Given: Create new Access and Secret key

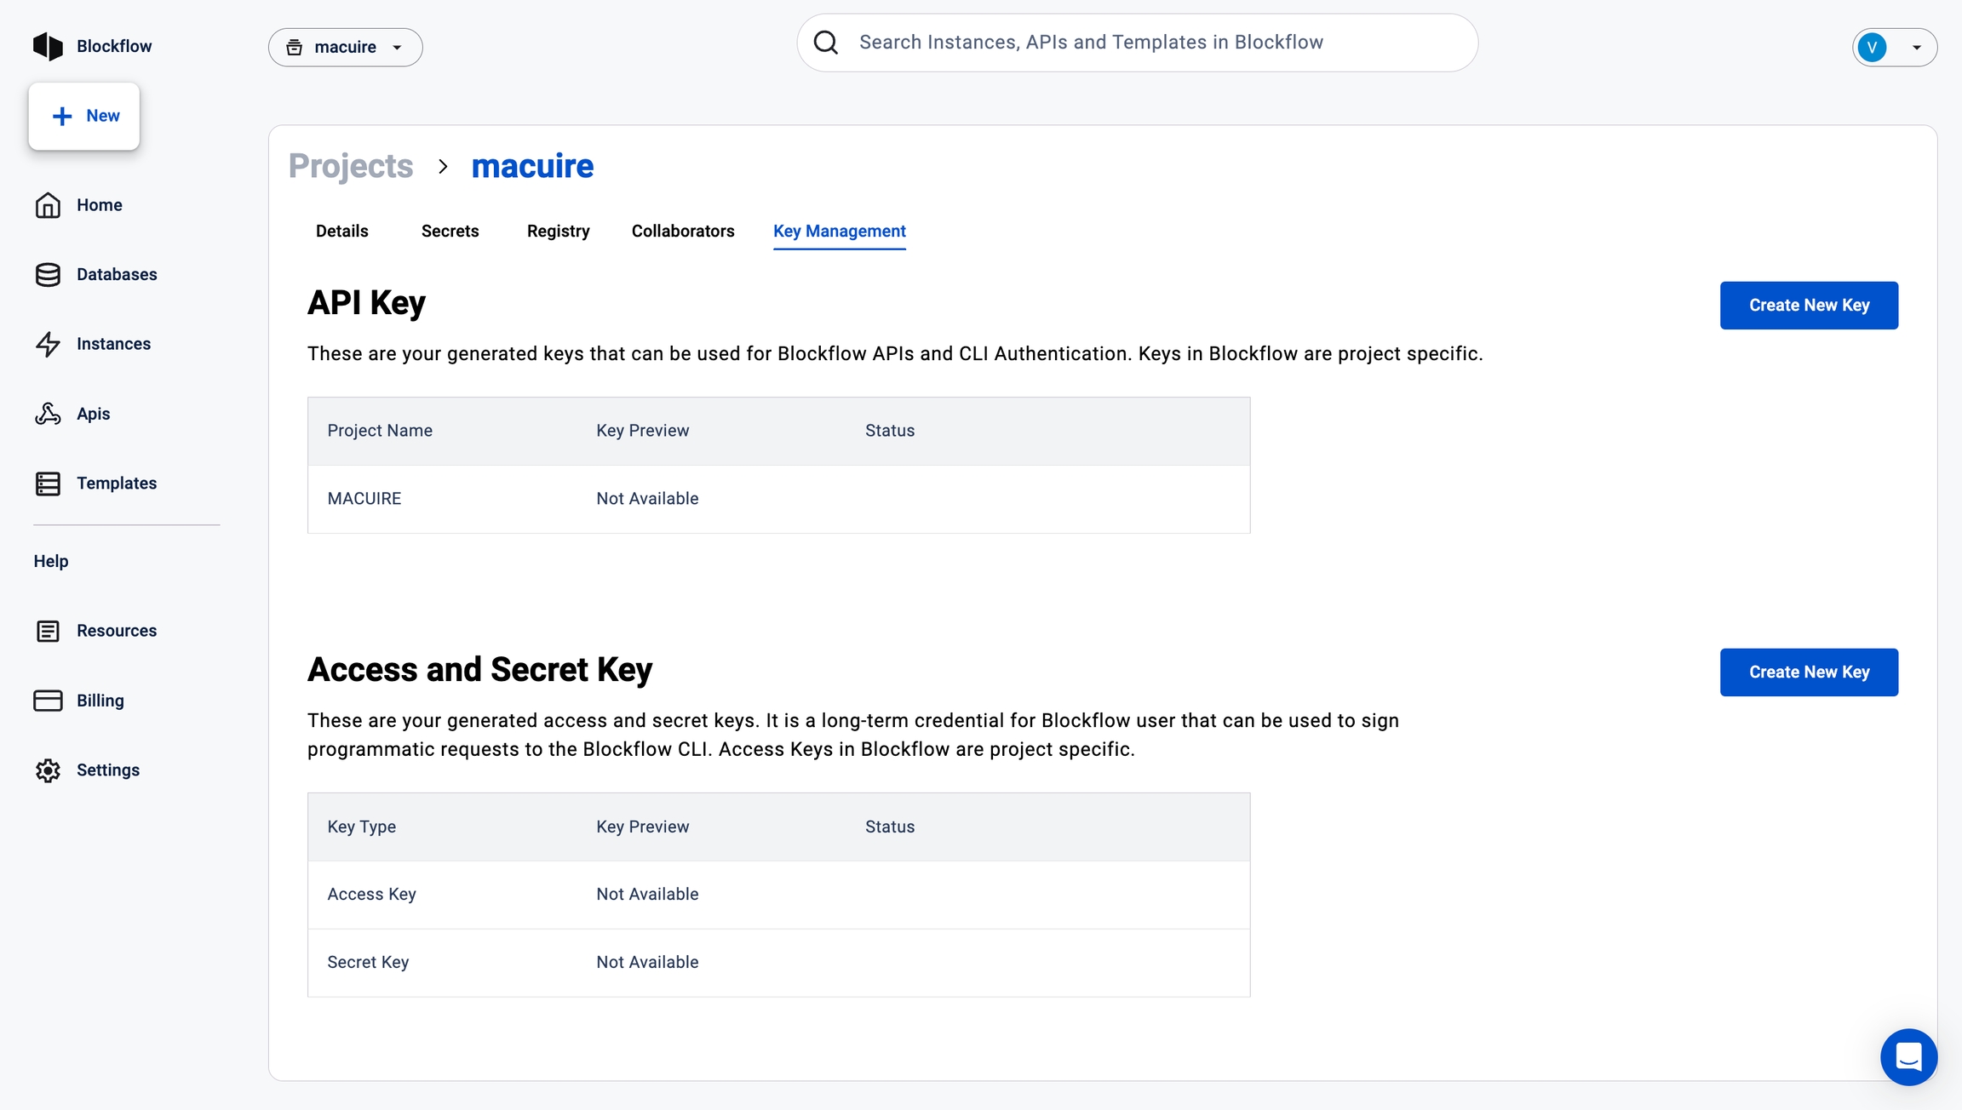Looking at the screenshot, I should [x=1809, y=672].
